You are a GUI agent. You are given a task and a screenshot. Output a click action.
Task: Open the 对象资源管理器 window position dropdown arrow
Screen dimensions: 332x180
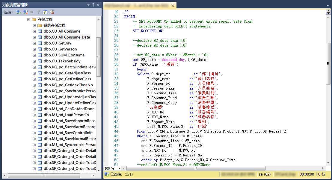[x=88, y=5]
